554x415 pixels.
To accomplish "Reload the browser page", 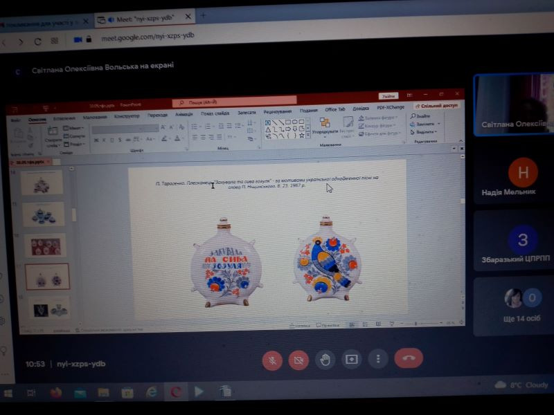I will 37,41.
